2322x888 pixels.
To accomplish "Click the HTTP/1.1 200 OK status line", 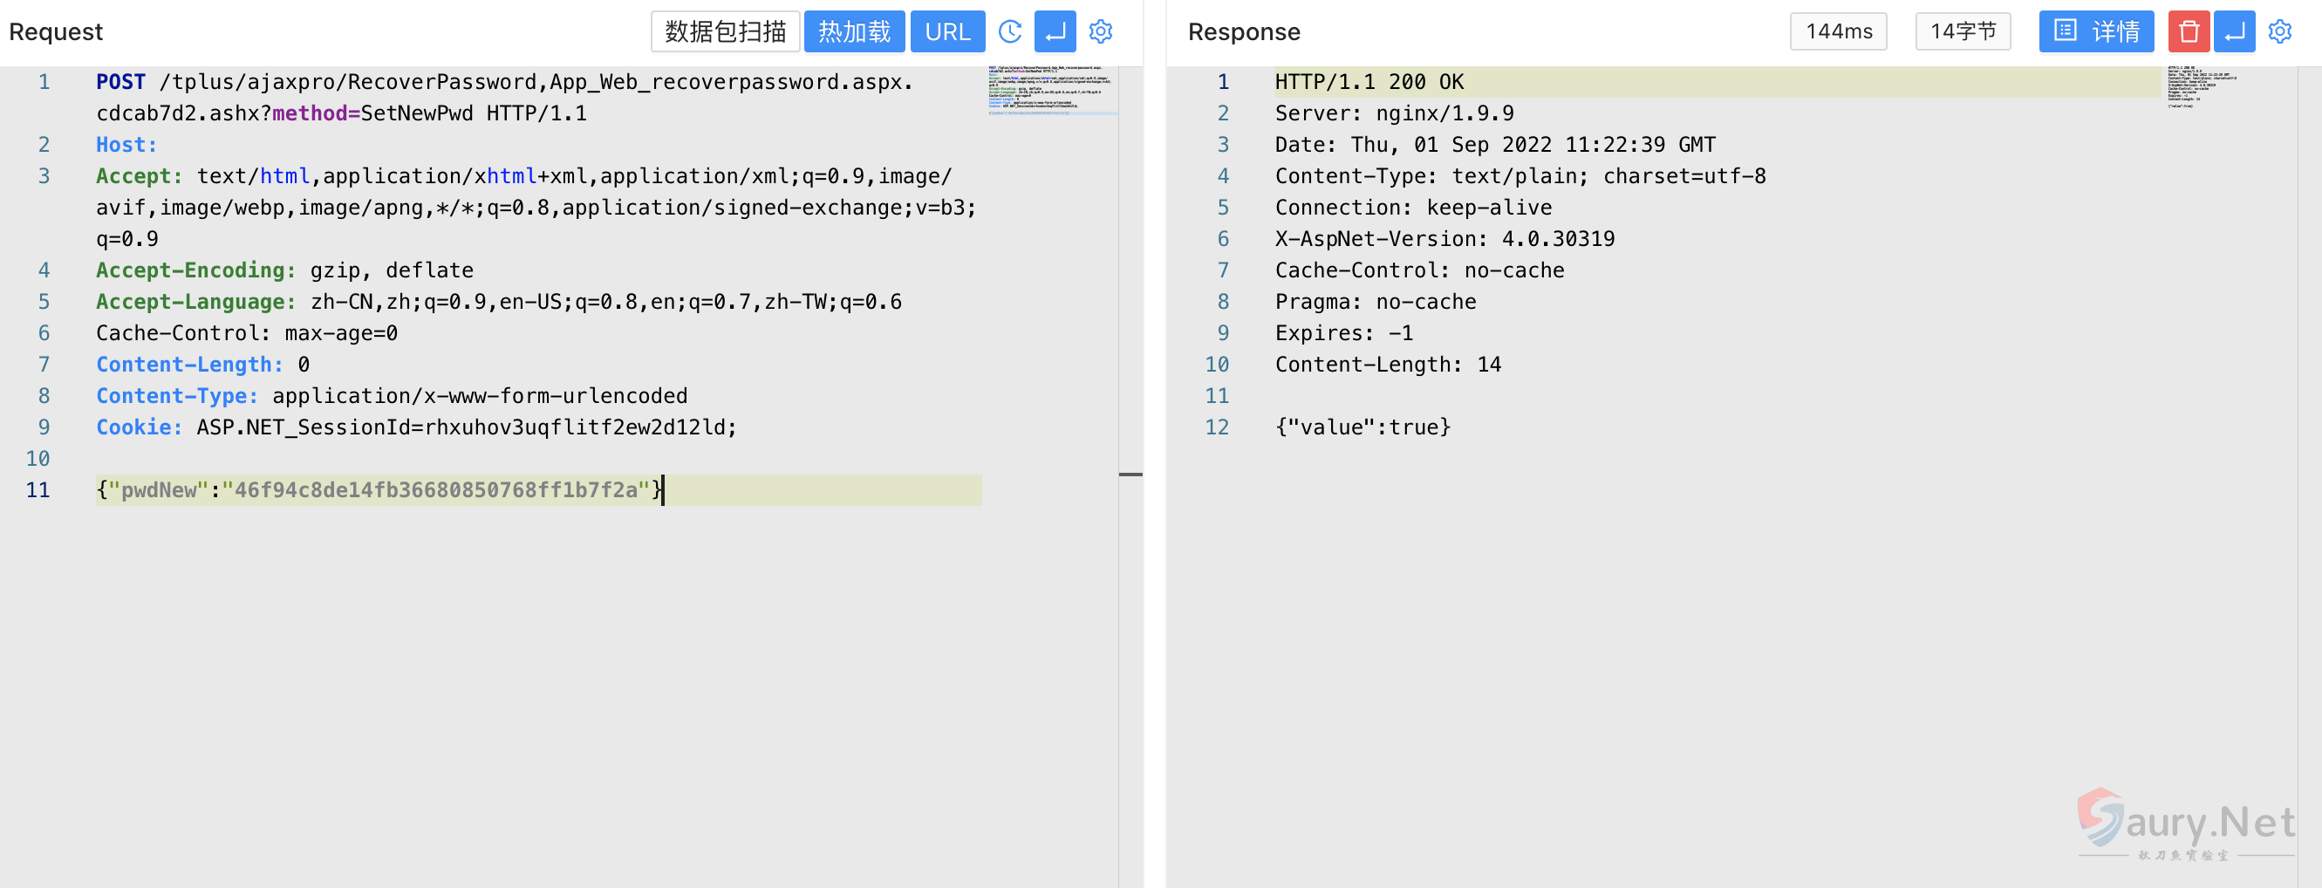I will tap(1369, 82).
